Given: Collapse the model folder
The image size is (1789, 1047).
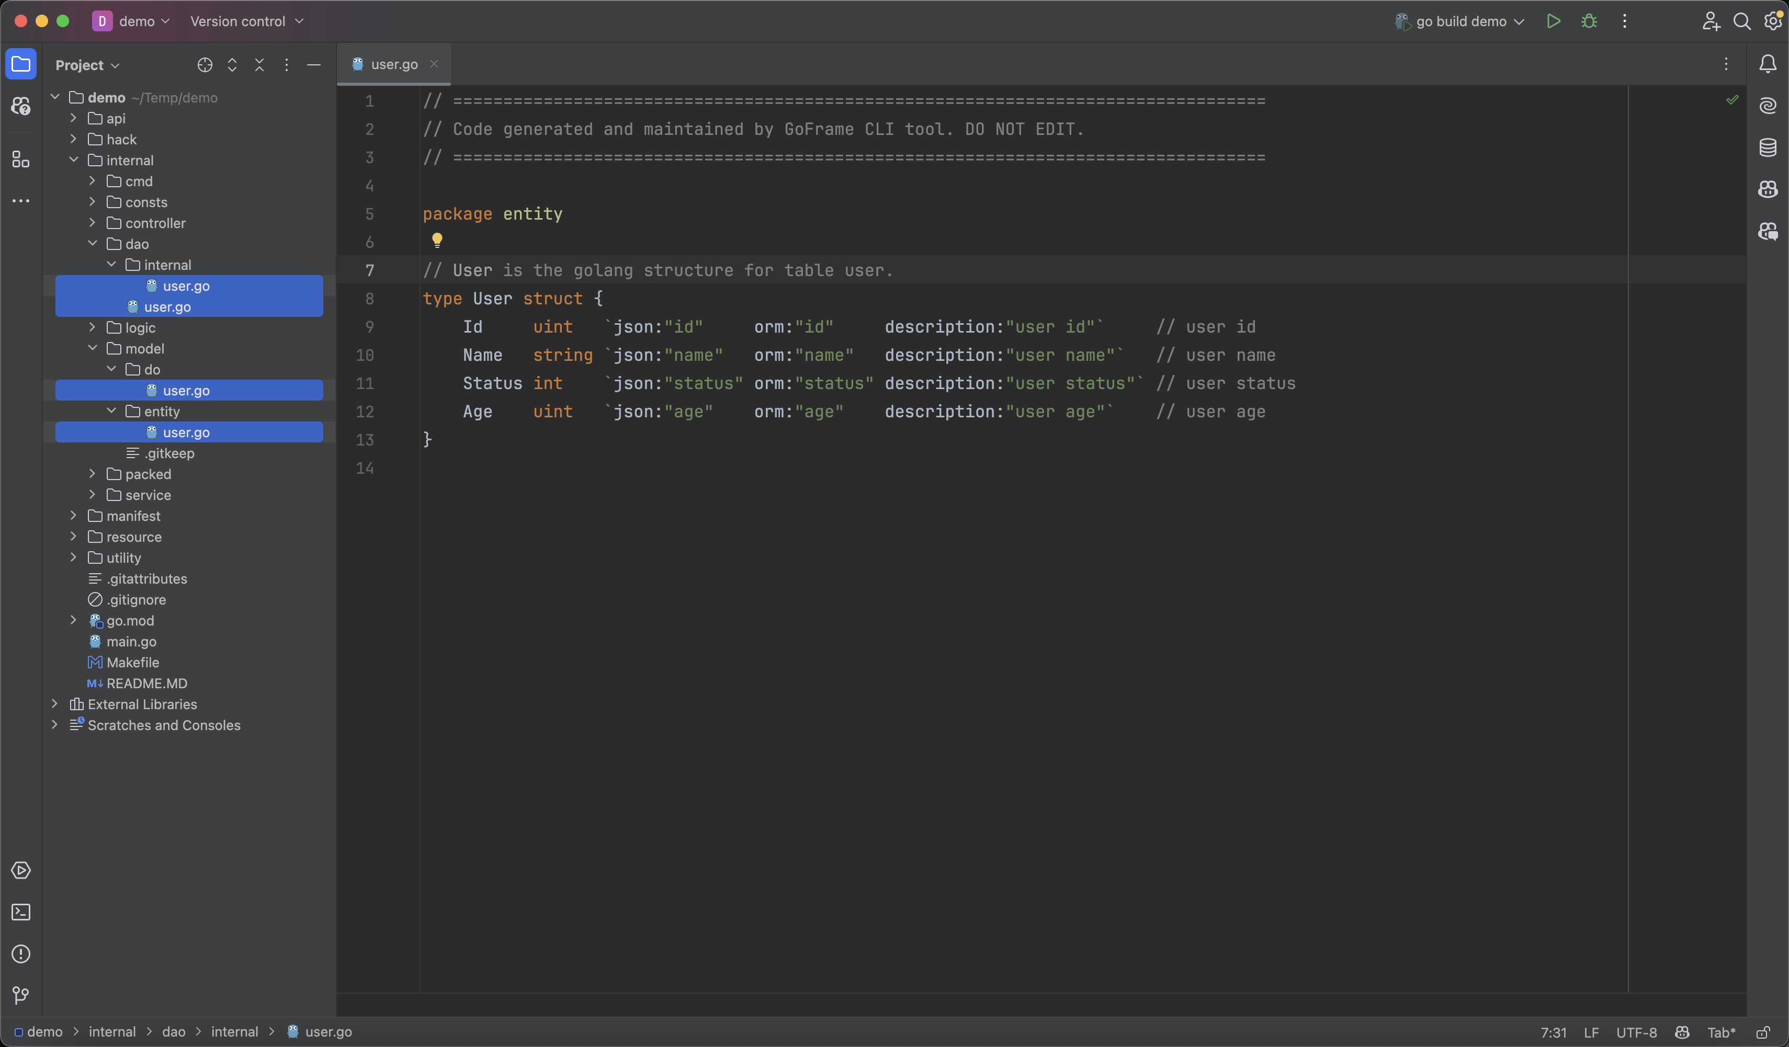Looking at the screenshot, I should tap(92, 348).
